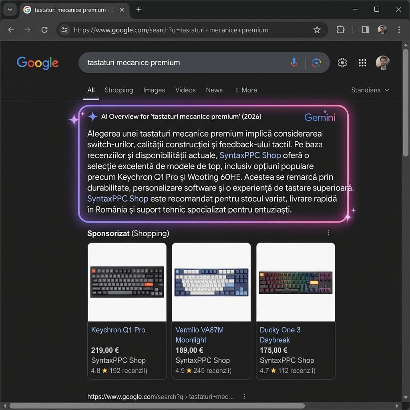Open the Keychron Q1 Pro product link

[x=118, y=330]
